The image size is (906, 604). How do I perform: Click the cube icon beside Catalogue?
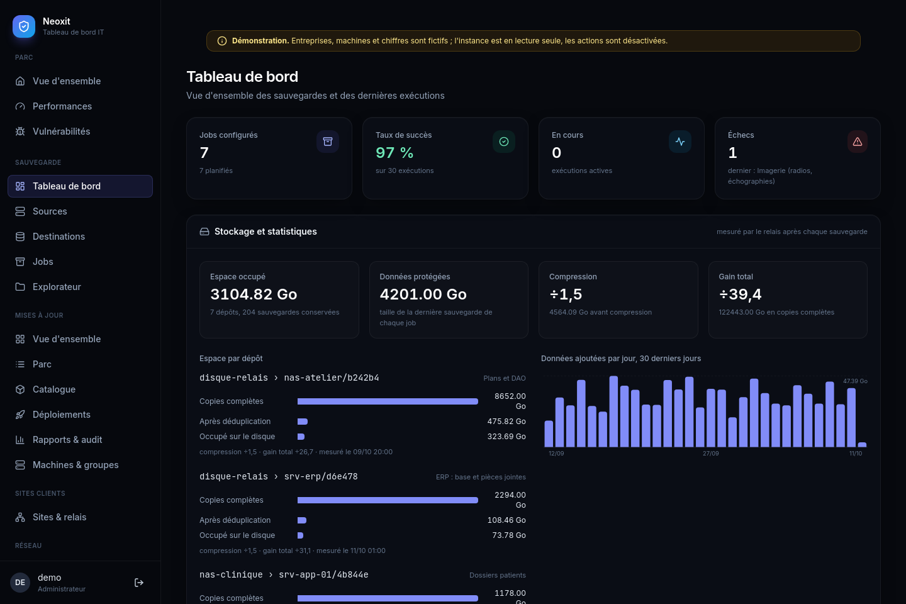(20, 389)
